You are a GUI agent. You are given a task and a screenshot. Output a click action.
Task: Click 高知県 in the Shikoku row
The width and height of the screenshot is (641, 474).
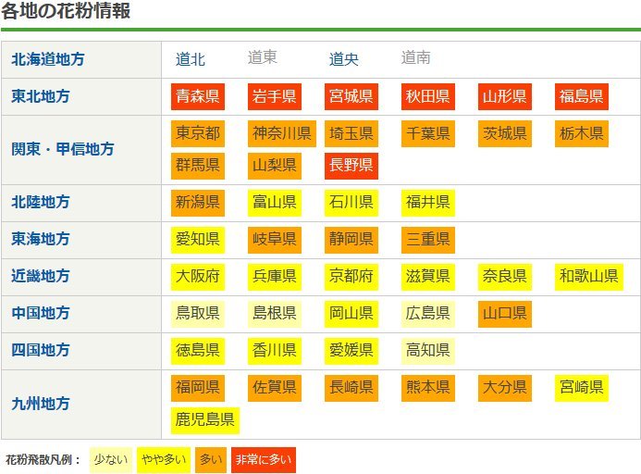(428, 350)
